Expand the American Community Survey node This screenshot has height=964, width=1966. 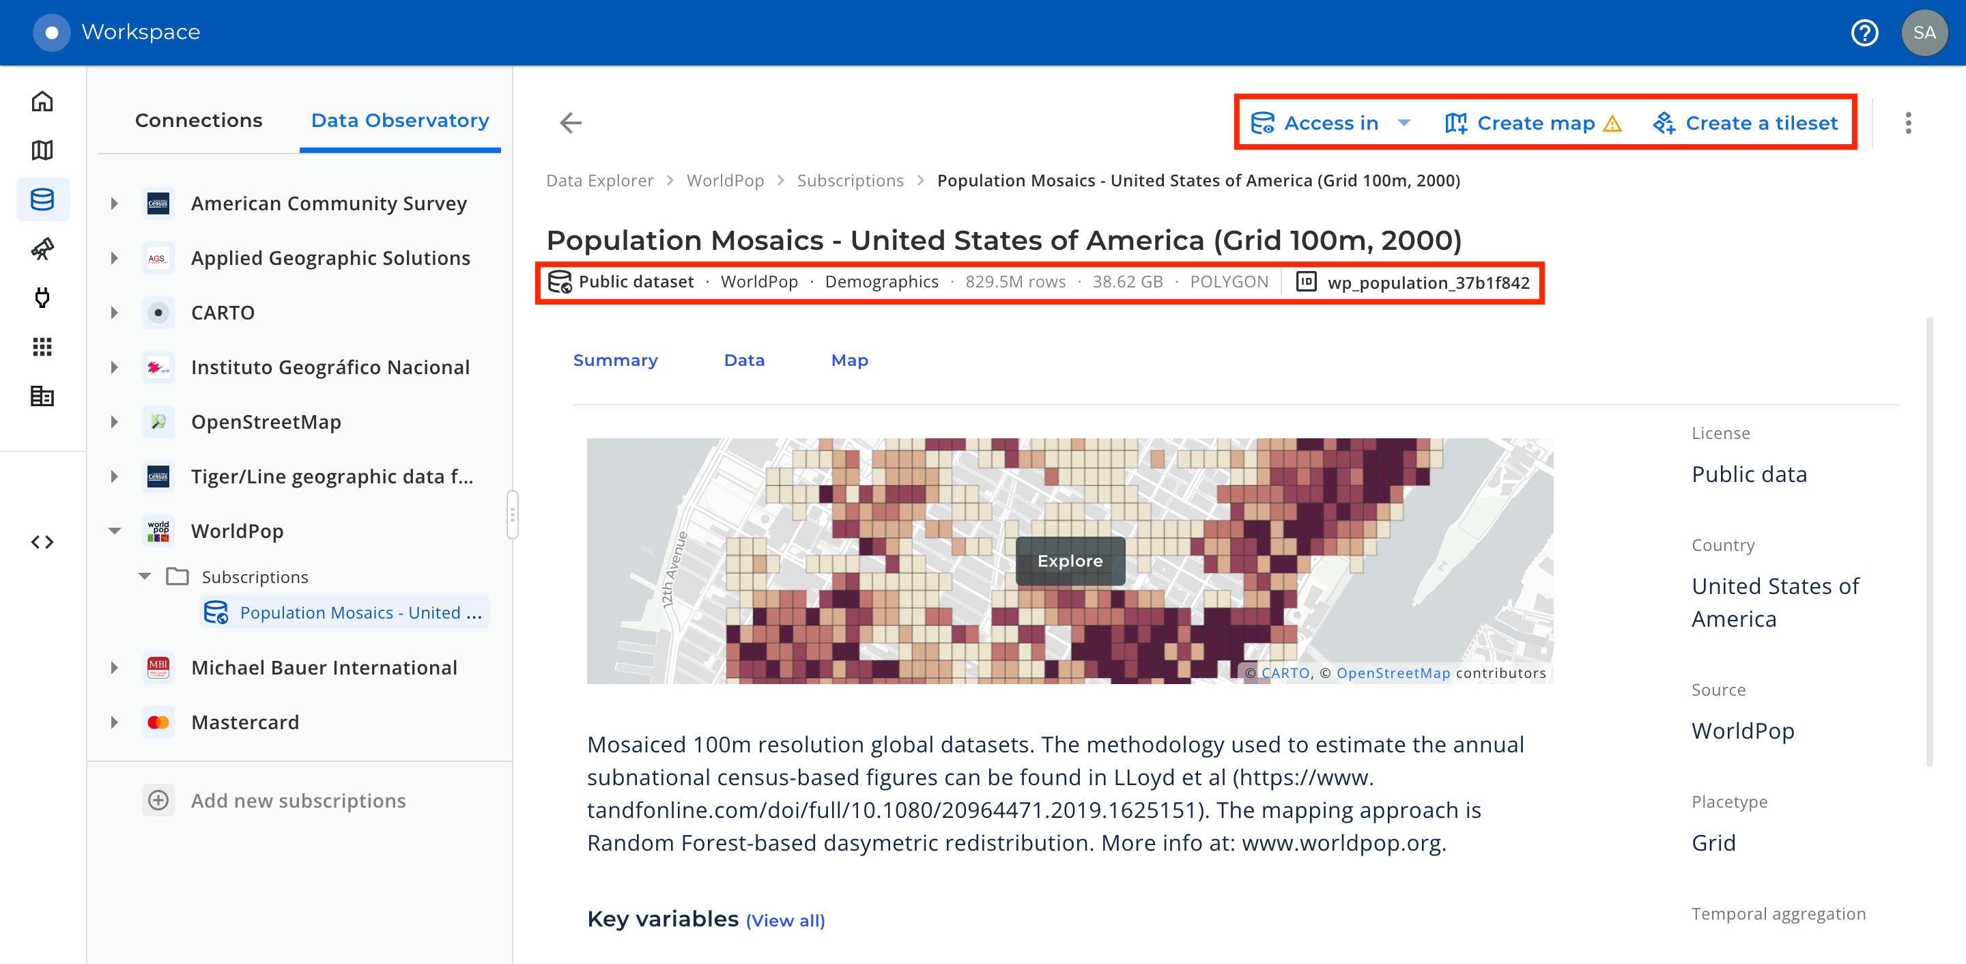pyautogui.click(x=115, y=203)
